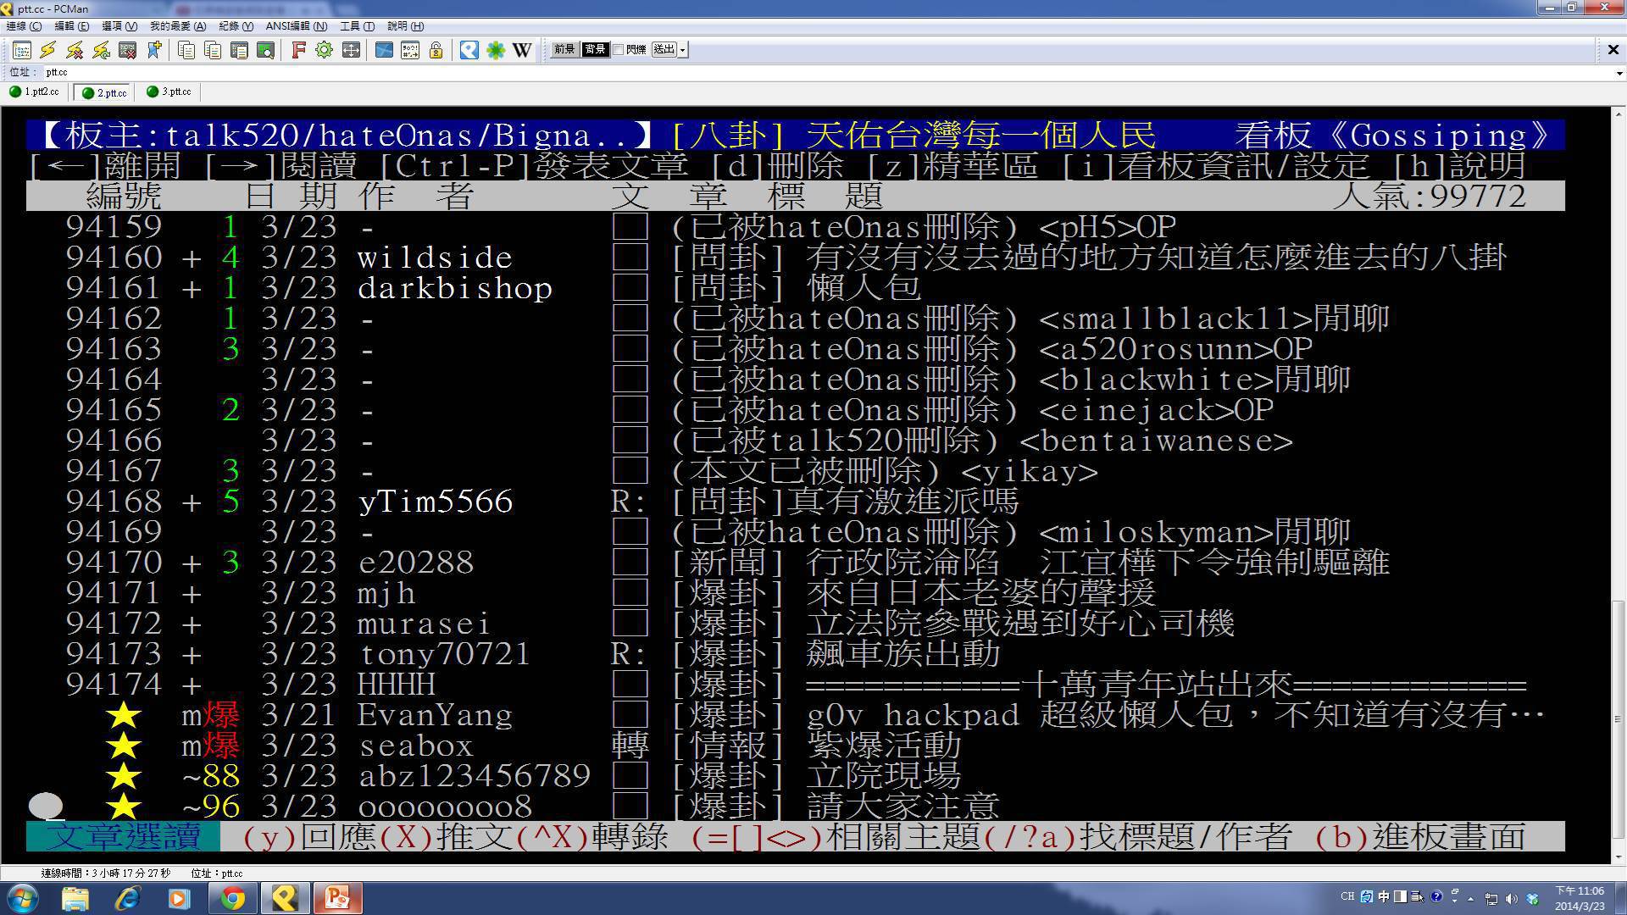Expand the 送出 dropdown arrow
Image resolution: width=1627 pixels, height=915 pixels.
click(683, 50)
